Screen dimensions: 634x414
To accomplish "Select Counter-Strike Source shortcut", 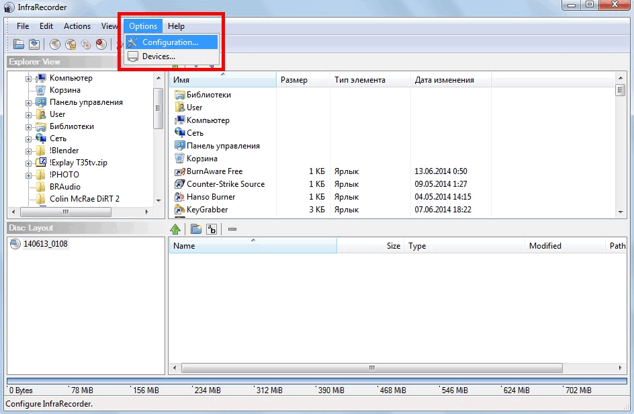I will pyautogui.click(x=220, y=184).
